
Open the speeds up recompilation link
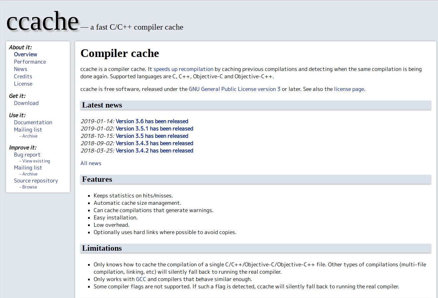click(183, 69)
